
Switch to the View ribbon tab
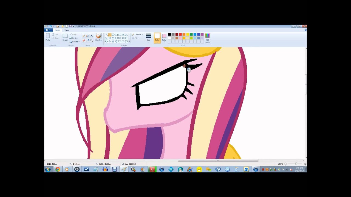pyautogui.click(x=67, y=30)
